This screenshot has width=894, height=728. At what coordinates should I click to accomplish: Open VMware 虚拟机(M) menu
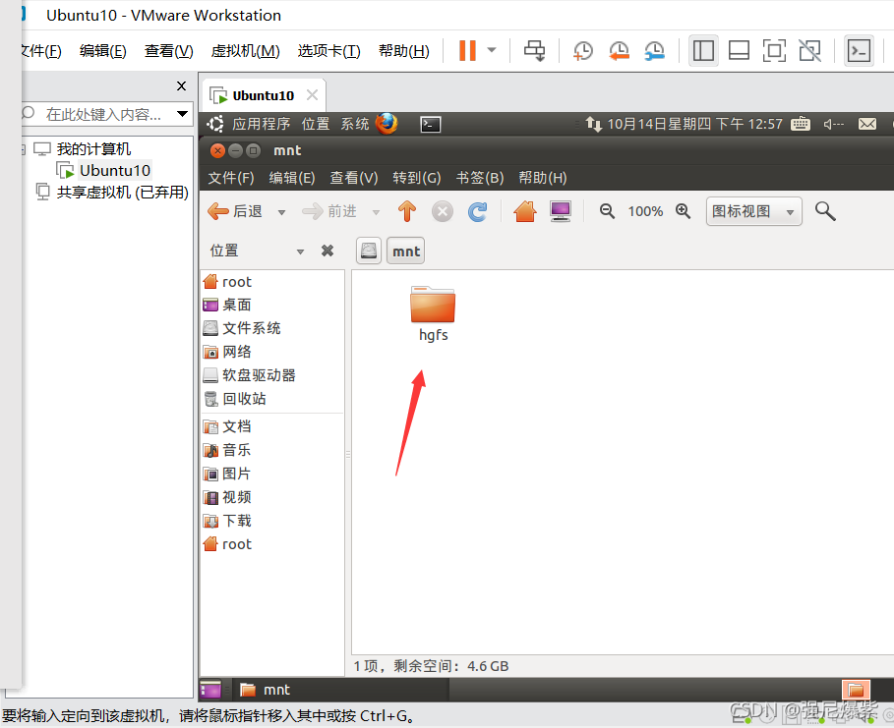point(245,51)
